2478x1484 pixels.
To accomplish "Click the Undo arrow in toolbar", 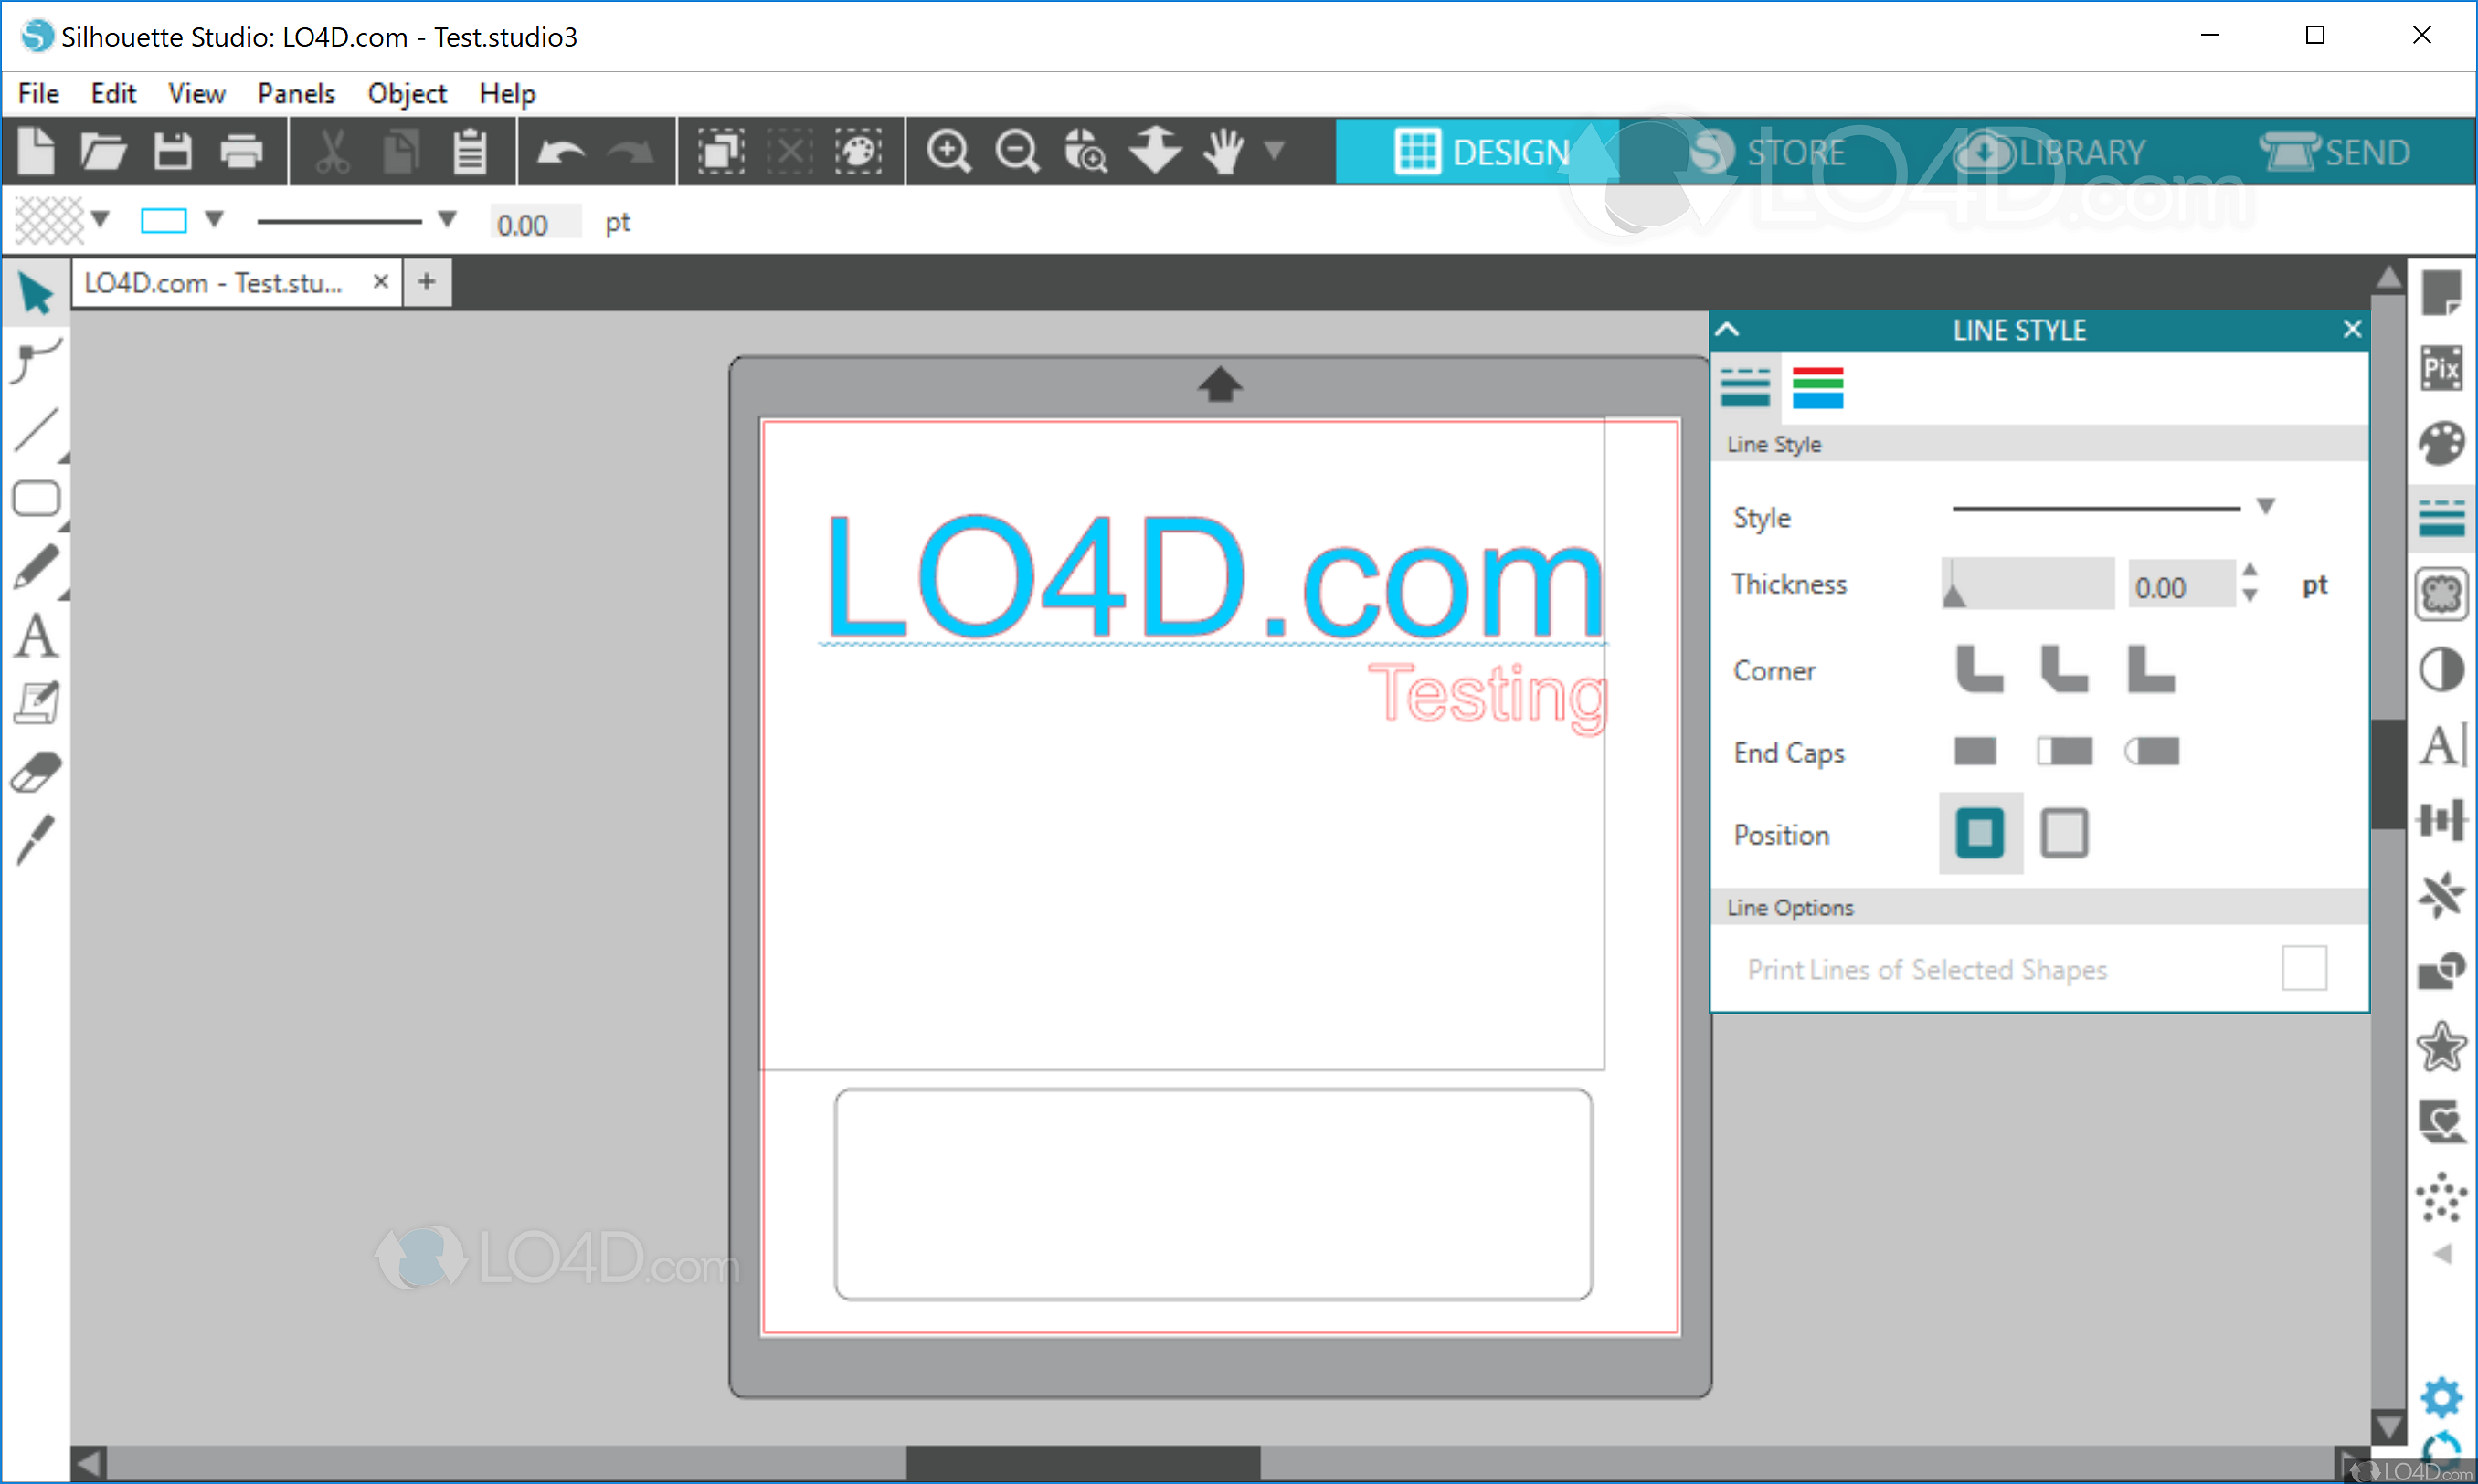I will pos(560,152).
